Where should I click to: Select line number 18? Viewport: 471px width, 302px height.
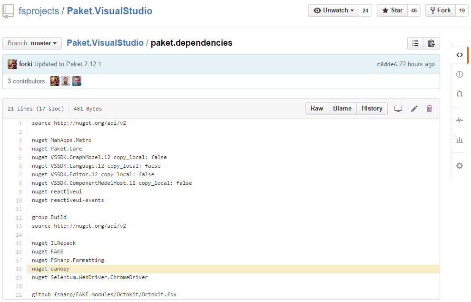coord(19,269)
